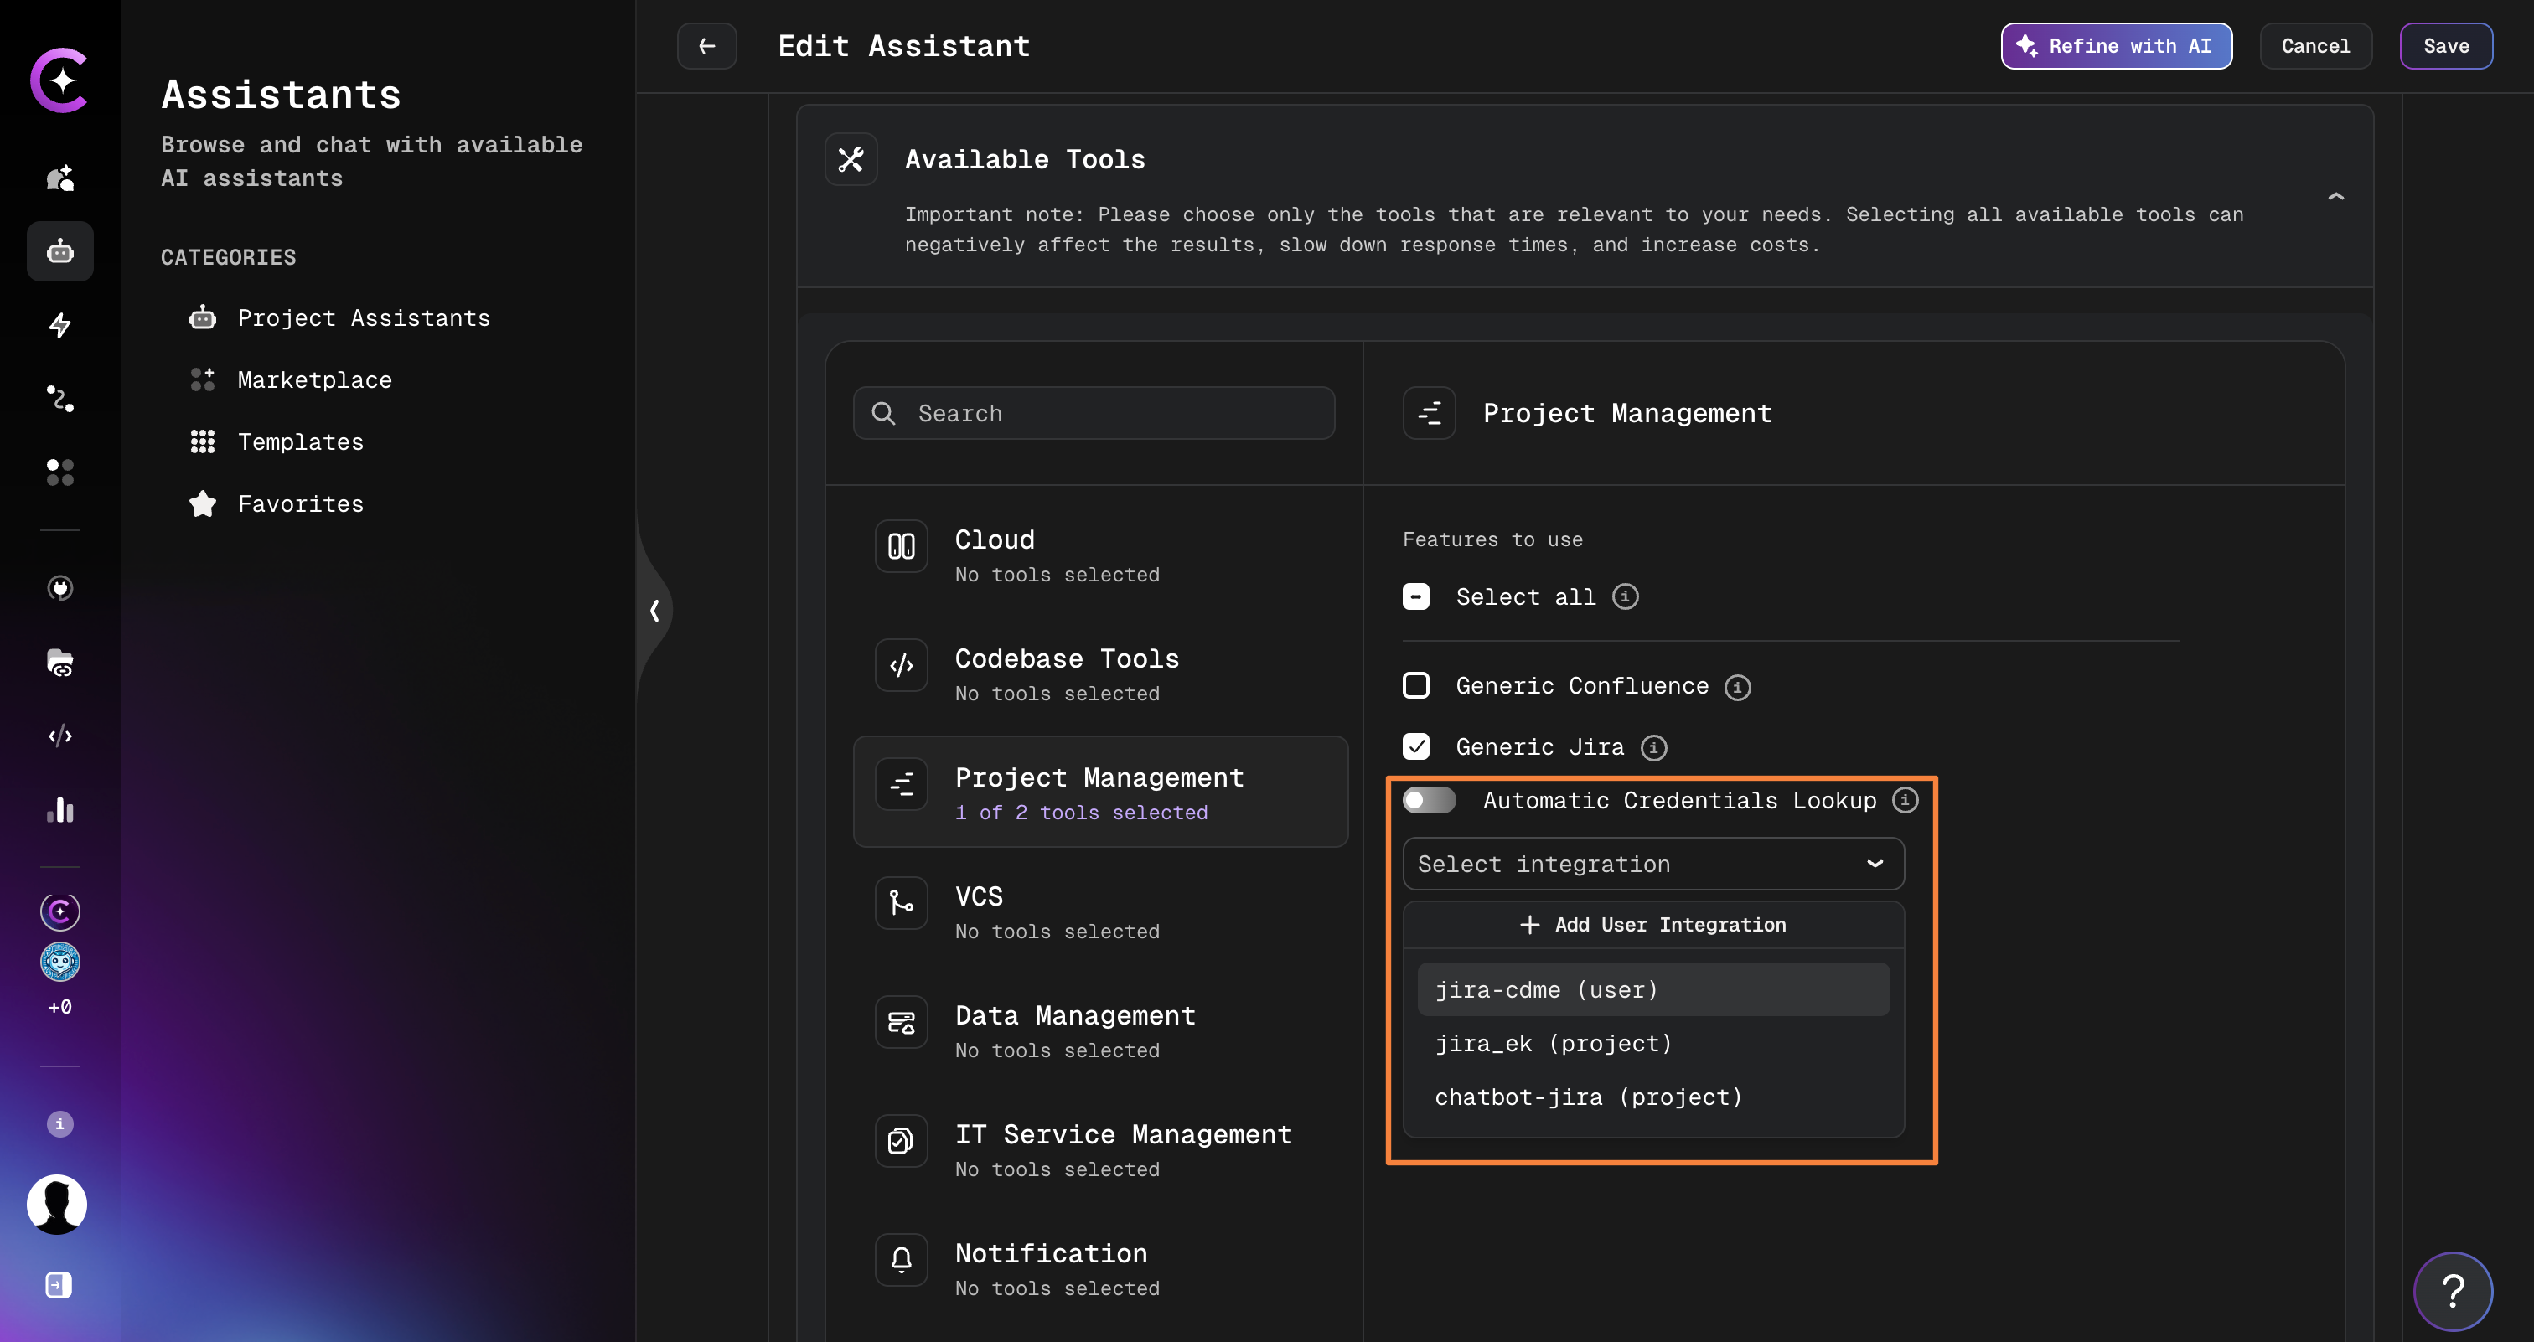The image size is (2534, 1342).
Task: Show info for Generic Confluence
Action: coord(1738,687)
